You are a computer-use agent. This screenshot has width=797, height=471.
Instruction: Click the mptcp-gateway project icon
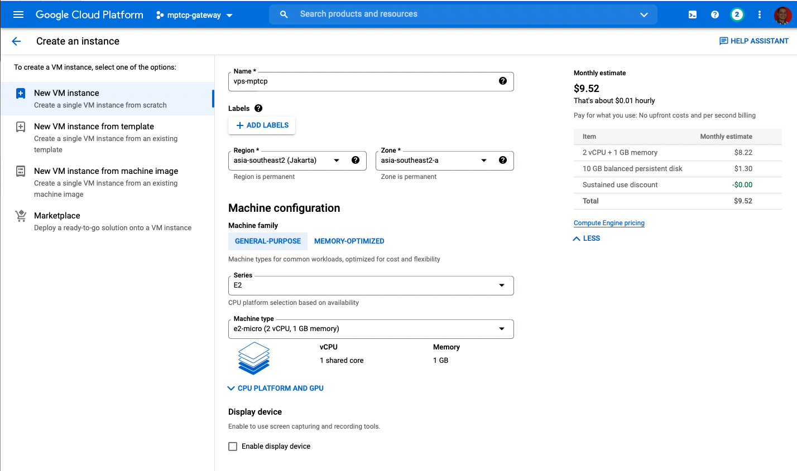click(x=160, y=15)
